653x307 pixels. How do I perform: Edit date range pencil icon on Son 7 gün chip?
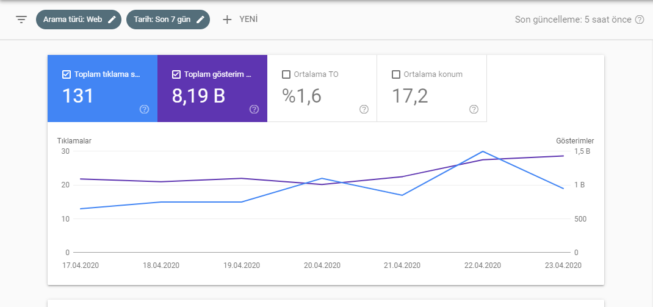pyautogui.click(x=200, y=20)
